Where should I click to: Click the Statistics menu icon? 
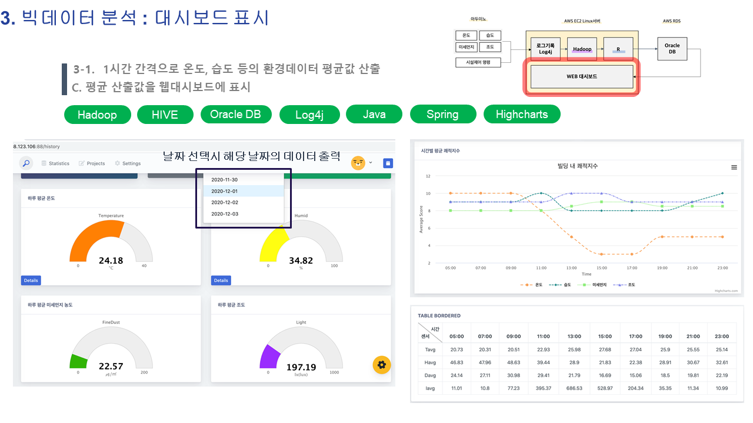(44, 163)
